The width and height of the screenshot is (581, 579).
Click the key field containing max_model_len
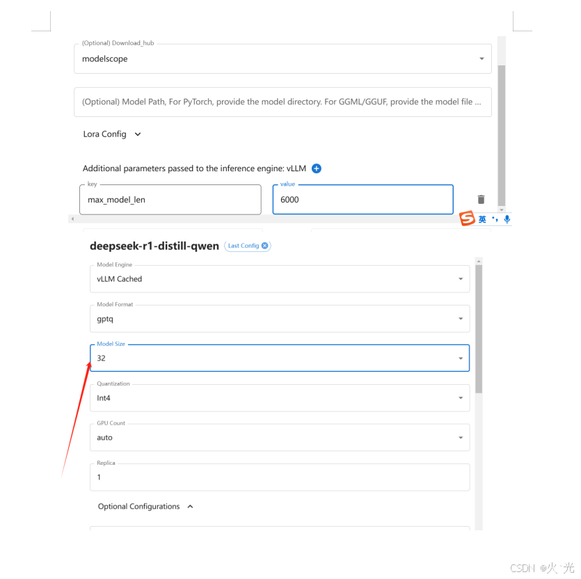click(x=170, y=200)
